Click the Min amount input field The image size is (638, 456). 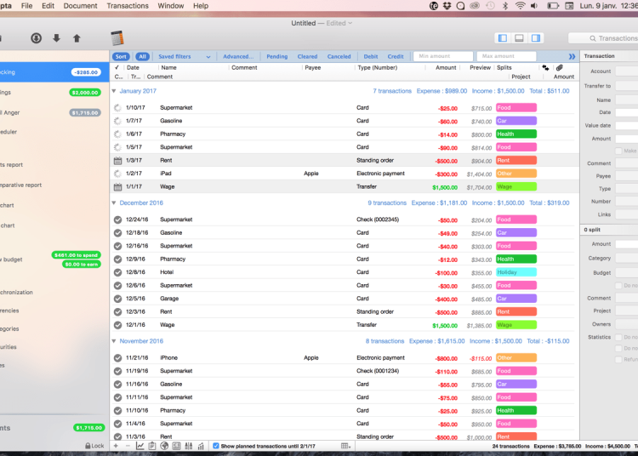point(442,56)
